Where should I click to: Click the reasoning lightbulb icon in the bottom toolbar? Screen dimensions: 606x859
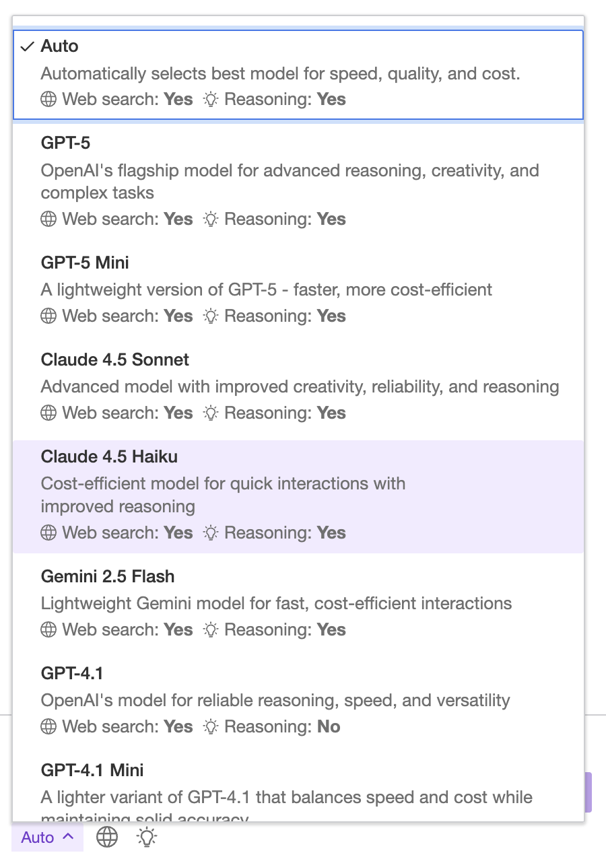[146, 837]
